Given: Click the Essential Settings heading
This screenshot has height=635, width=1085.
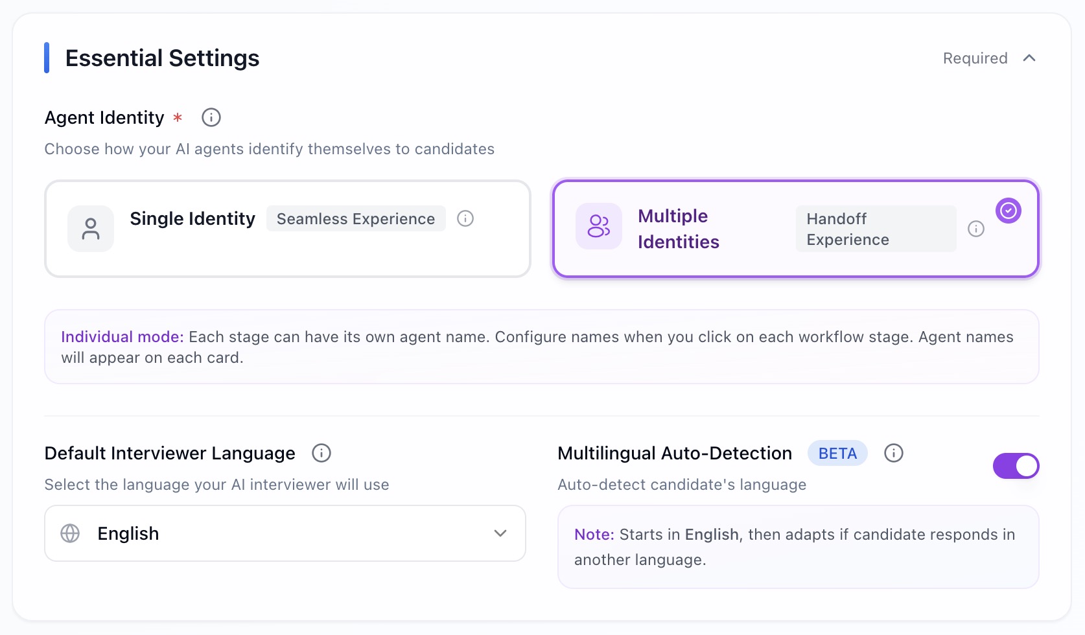Looking at the screenshot, I should [162, 58].
